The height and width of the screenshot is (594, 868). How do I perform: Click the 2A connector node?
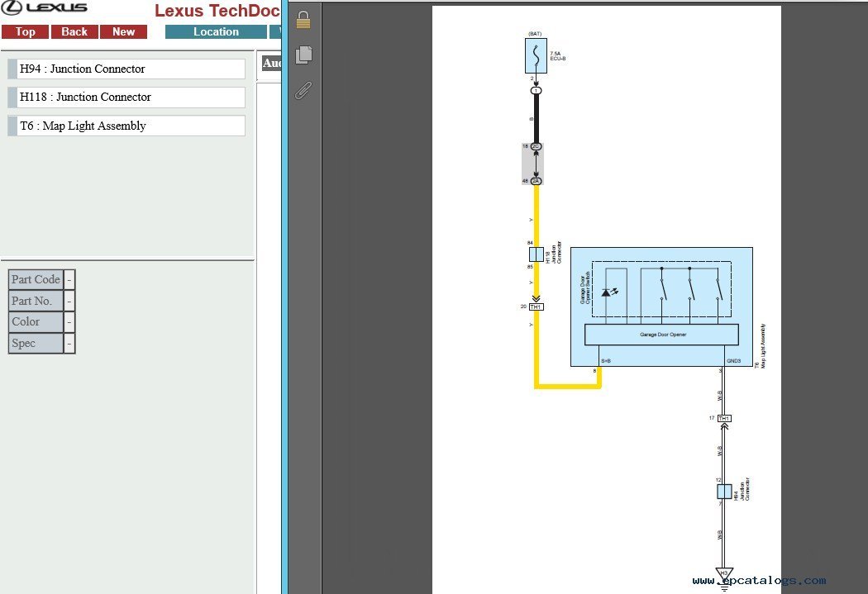pos(536,181)
